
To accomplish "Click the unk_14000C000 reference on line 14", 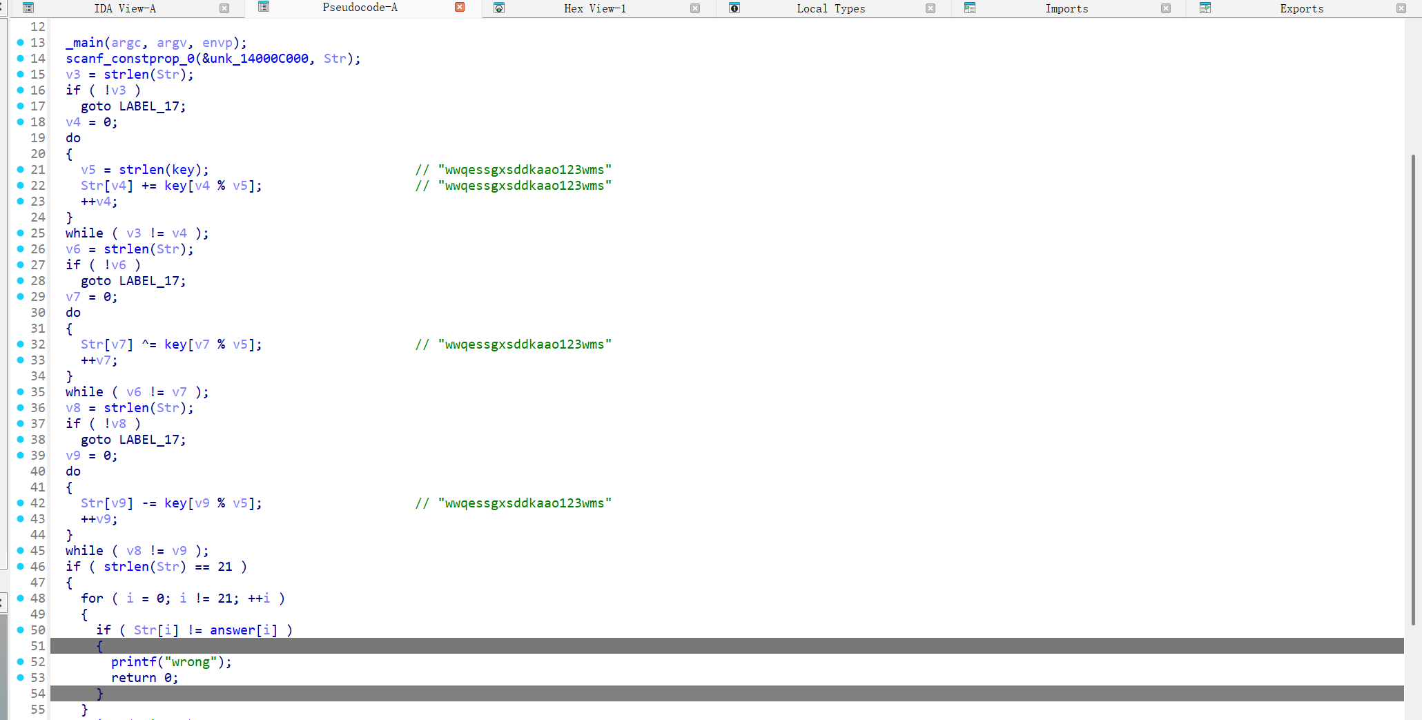I will click(259, 59).
